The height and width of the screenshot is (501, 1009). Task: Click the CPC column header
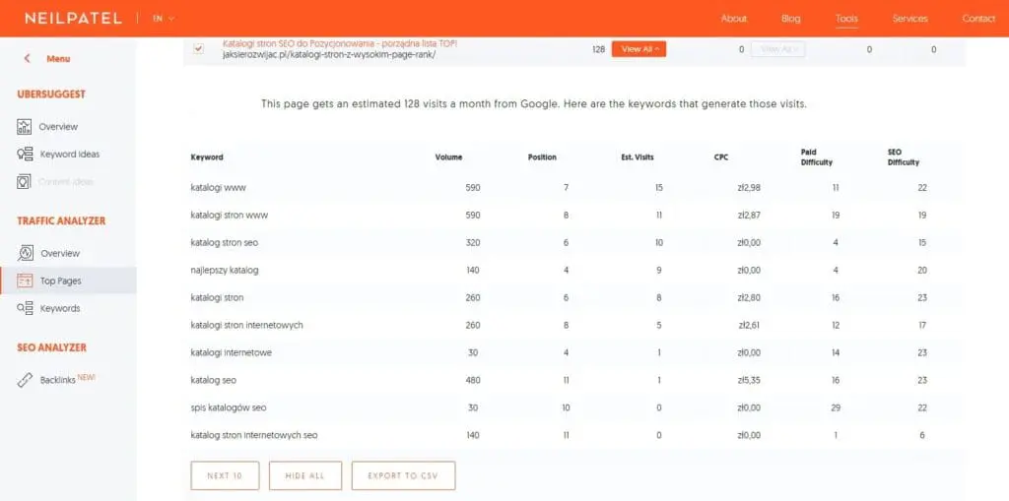[x=721, y=157]
